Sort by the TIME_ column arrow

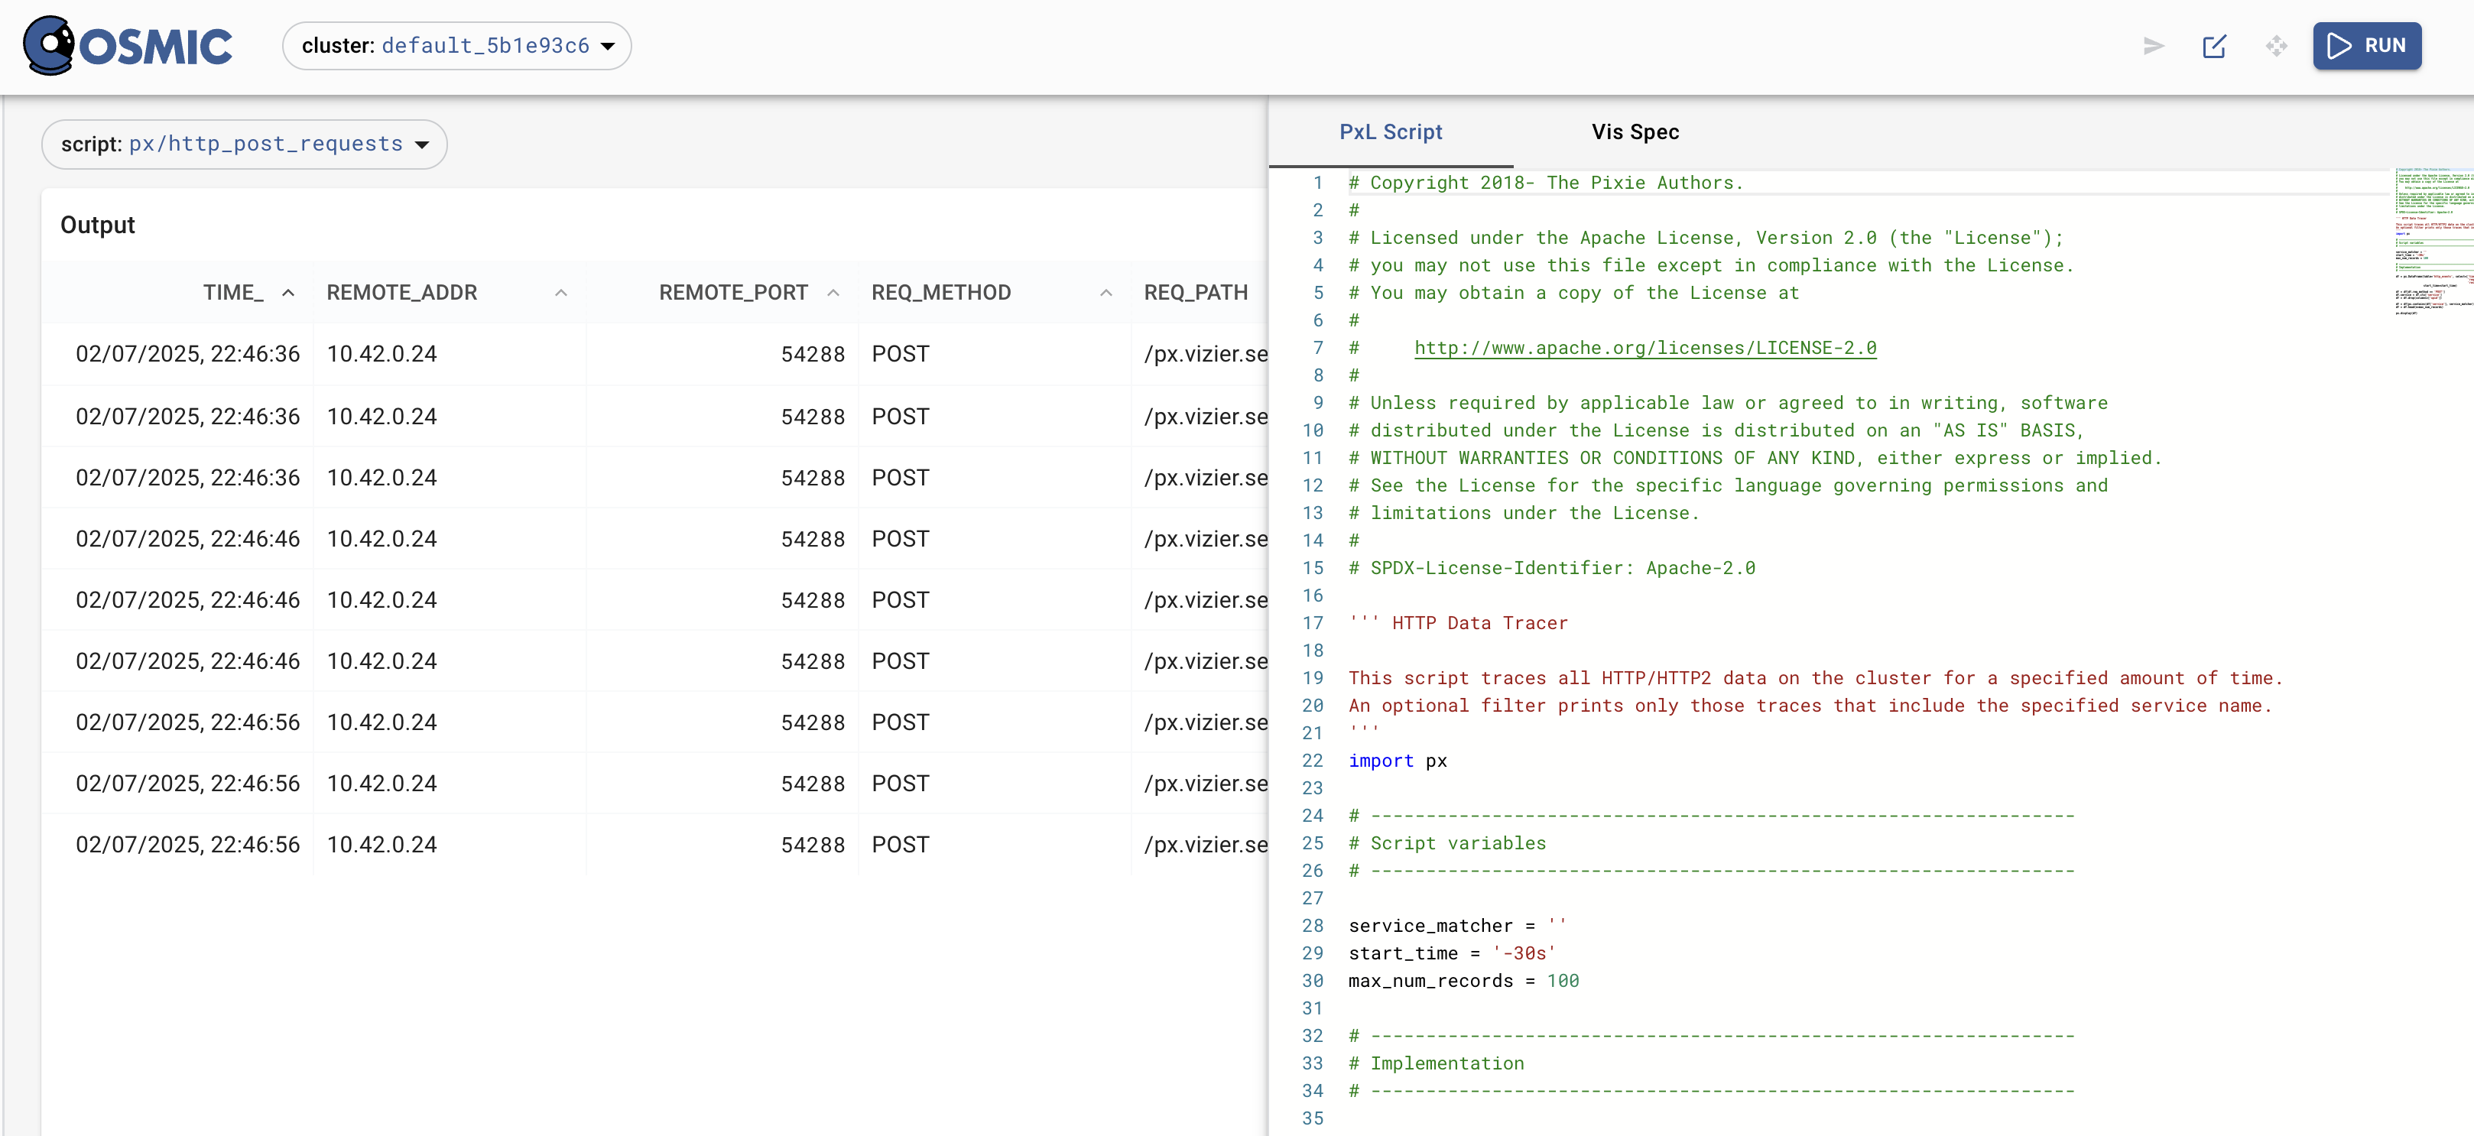tap(287, 293)
